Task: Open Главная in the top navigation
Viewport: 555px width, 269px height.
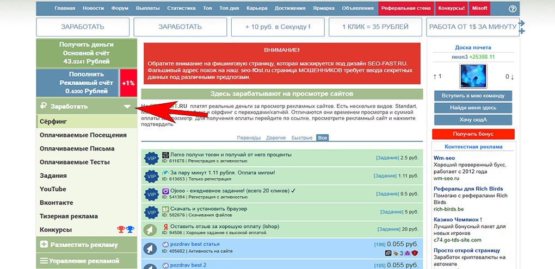Action: pos(65,8)
